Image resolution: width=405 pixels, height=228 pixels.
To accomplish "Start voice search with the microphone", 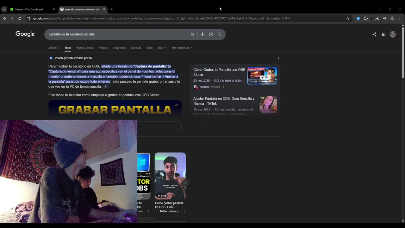I will 202,34.
